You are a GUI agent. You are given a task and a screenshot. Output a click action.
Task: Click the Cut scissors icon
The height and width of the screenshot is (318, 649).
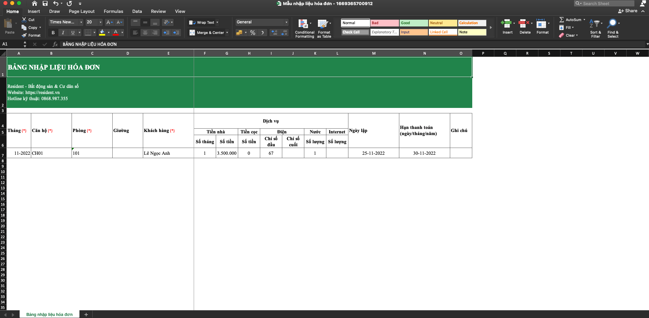24,20
